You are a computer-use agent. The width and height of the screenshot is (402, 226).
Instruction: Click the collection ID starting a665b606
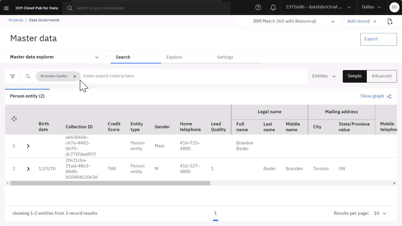(80, 146)
